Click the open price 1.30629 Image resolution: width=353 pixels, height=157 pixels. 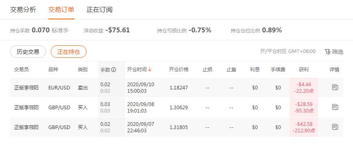[x=179, y=108]
